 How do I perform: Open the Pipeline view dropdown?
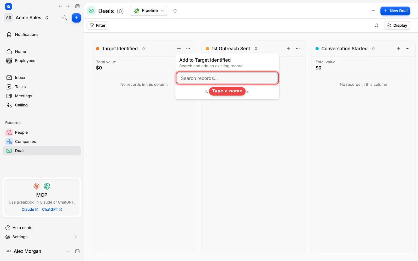pyautogui.click(x=149, y=11)
